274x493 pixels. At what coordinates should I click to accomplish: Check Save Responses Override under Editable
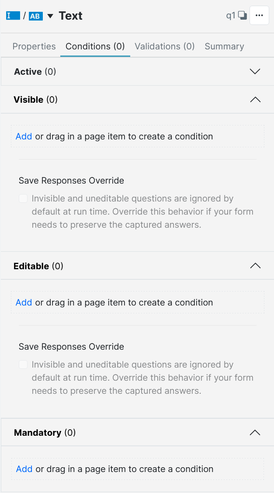click(x=23, y=364)
